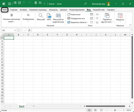Click the Cancel X icon in formula bar

tap(22, 30)
